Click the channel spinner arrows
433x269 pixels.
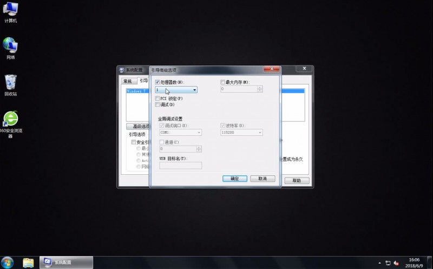click(199, 149)
